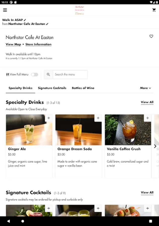
Task: Switch to the Signature Cocktails tab
Action: [x=52, y=88]
